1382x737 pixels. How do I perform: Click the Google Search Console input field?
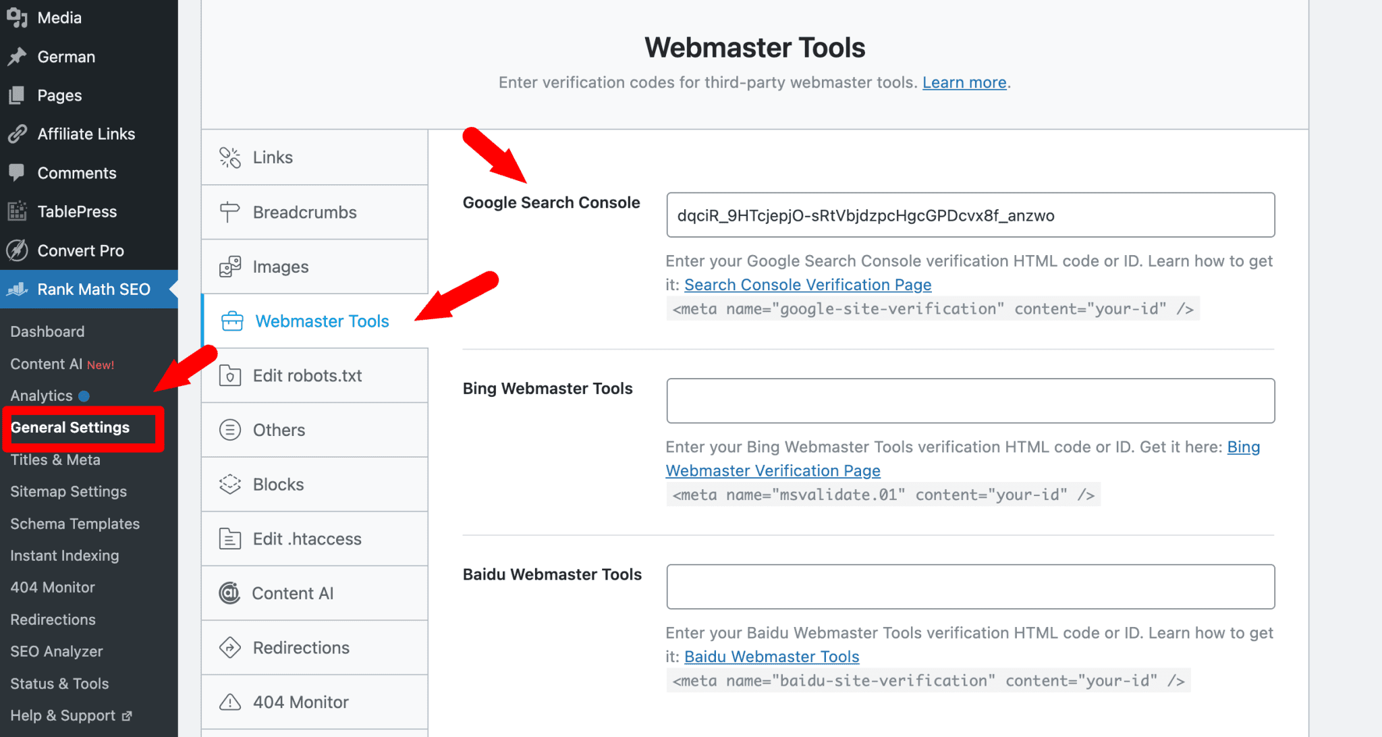970,215
